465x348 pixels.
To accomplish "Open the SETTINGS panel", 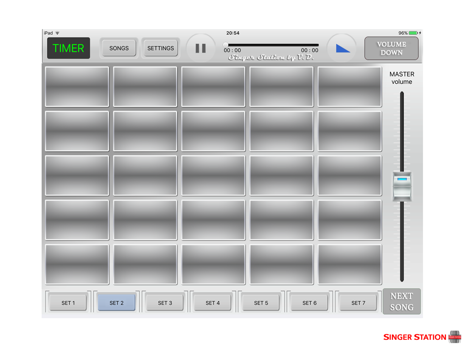I will tap(160, 48).
